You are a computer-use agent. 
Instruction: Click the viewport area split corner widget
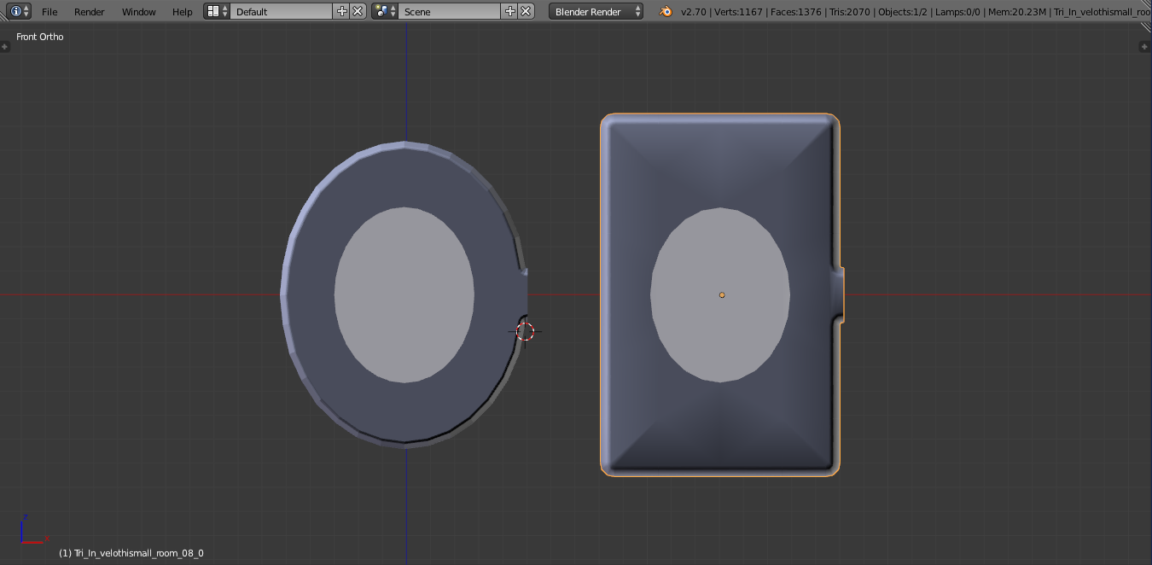(1146, 29)
